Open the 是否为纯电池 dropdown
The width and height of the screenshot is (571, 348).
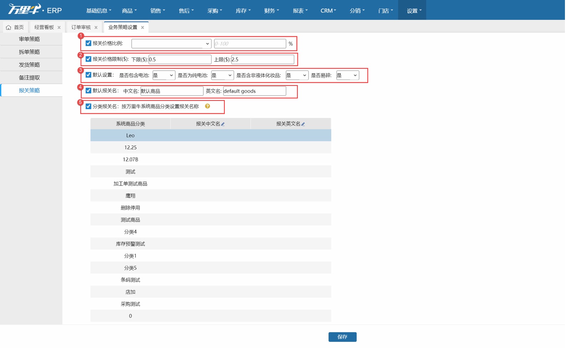pyautogui.click(x=222, y=75)
